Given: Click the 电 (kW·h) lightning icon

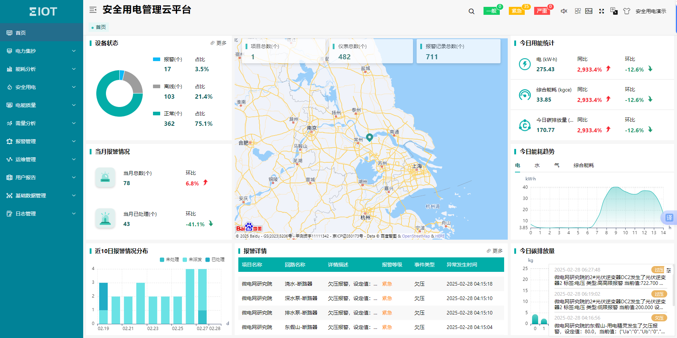Looking at the screenshot, I should point(525,64).
